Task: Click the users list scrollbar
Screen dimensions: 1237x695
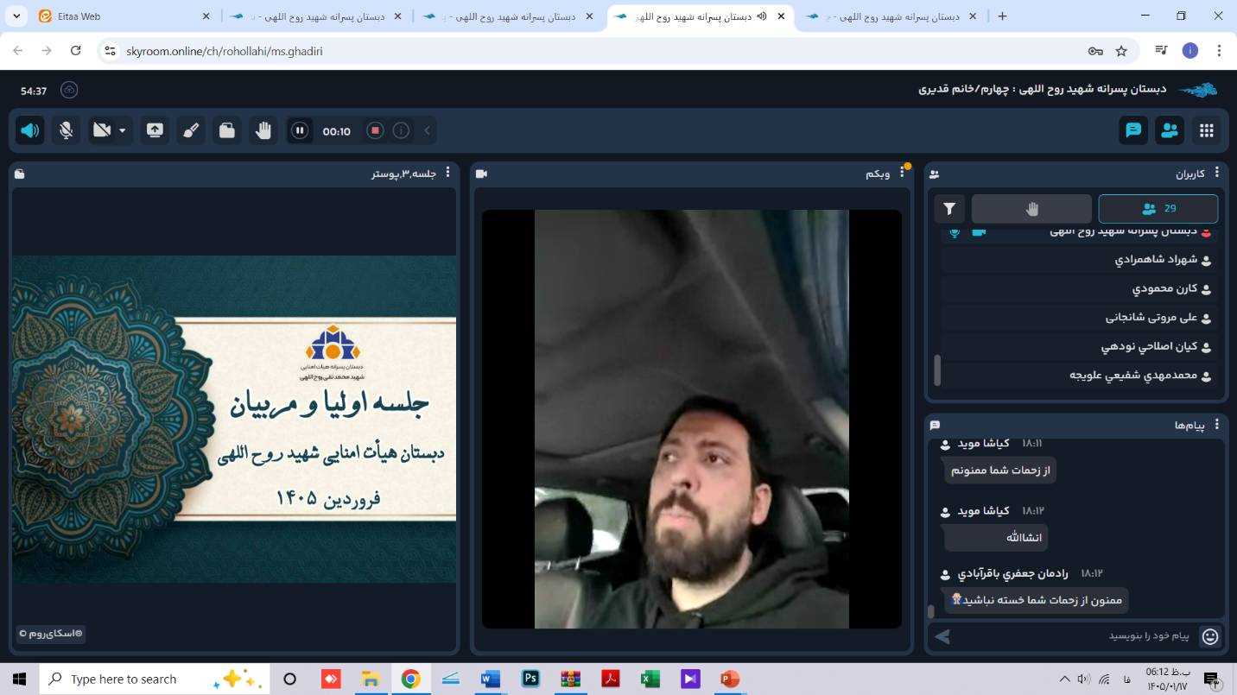Action: (937, 370)
